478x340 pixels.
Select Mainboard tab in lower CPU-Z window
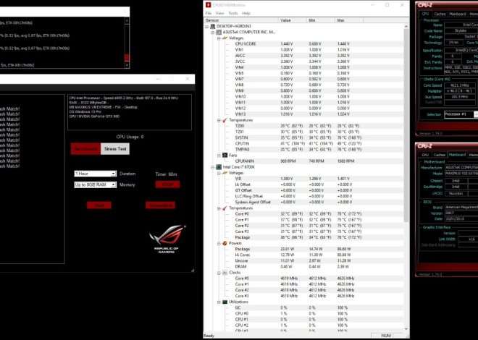pyautogui.click(x=457, y=154)
